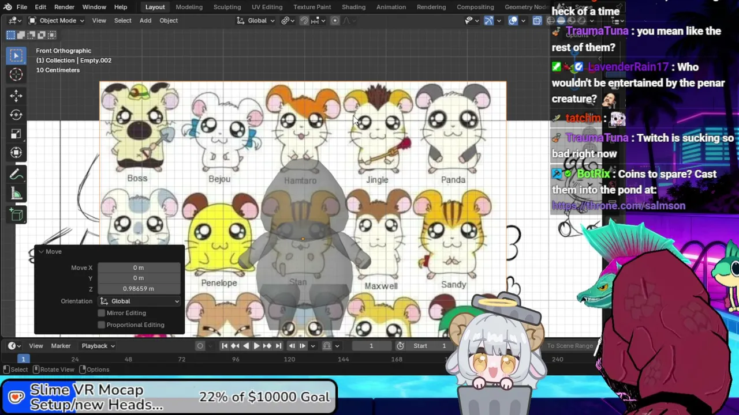Open the transform pivot point dropdown
Viewport: 739px width, 415px height.
pos(286,21)
